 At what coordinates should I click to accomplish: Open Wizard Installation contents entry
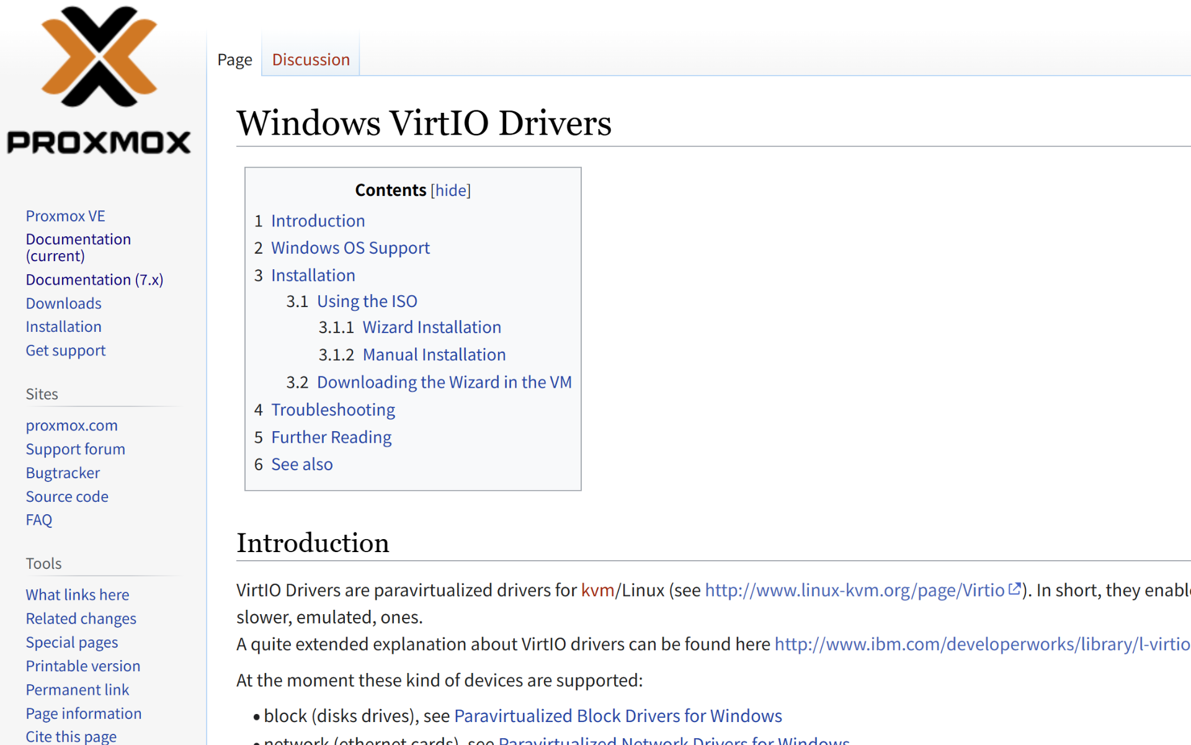coord(432,328)
